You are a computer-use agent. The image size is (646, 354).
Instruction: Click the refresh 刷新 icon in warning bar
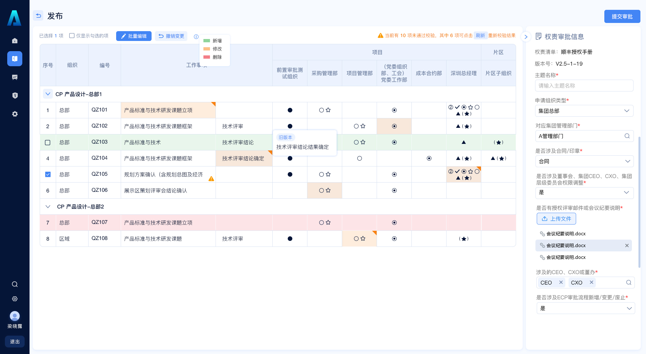click(481, 37)
